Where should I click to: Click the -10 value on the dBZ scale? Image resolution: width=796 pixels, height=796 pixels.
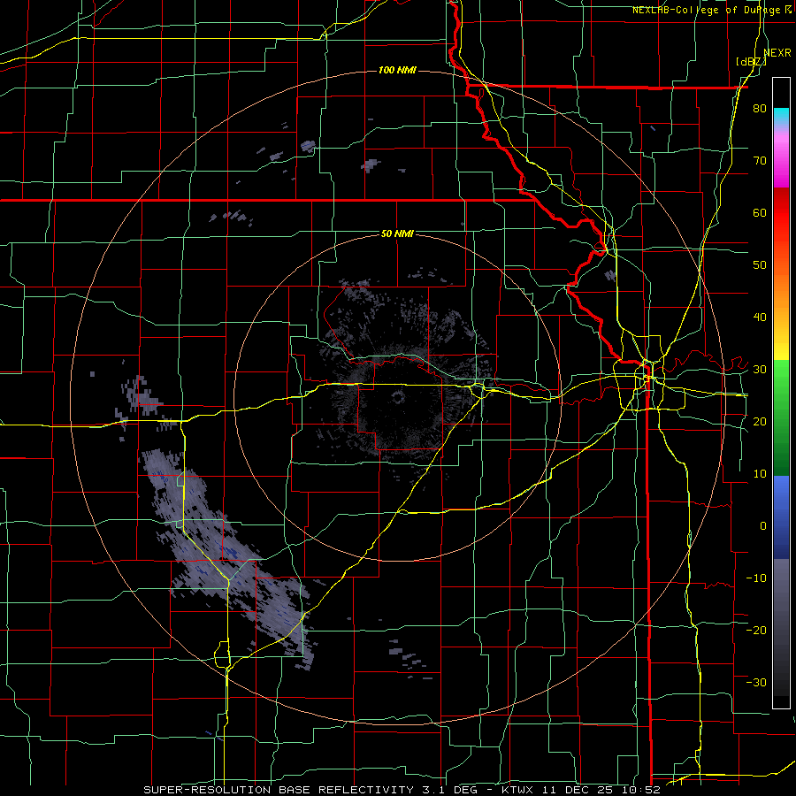pos(756,578)
